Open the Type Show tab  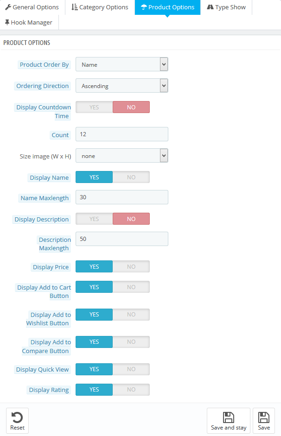227,7
